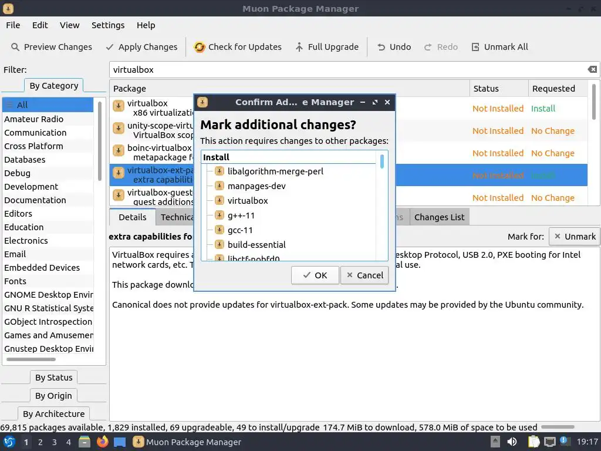The width and height of the screenshot is (601, 451).
Task: Click the dialog package list scrollbar
Action: [381, 161]
